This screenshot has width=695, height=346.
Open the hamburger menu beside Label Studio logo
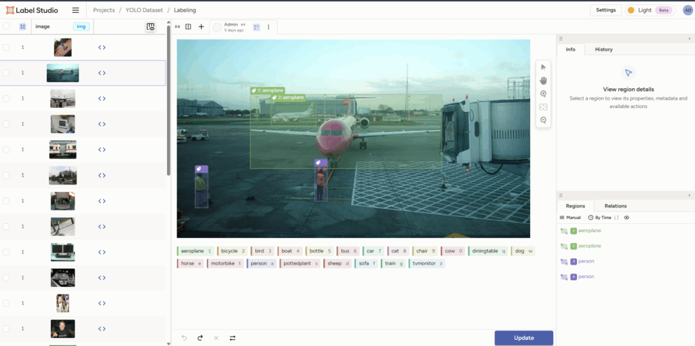(x=76, y=10)
